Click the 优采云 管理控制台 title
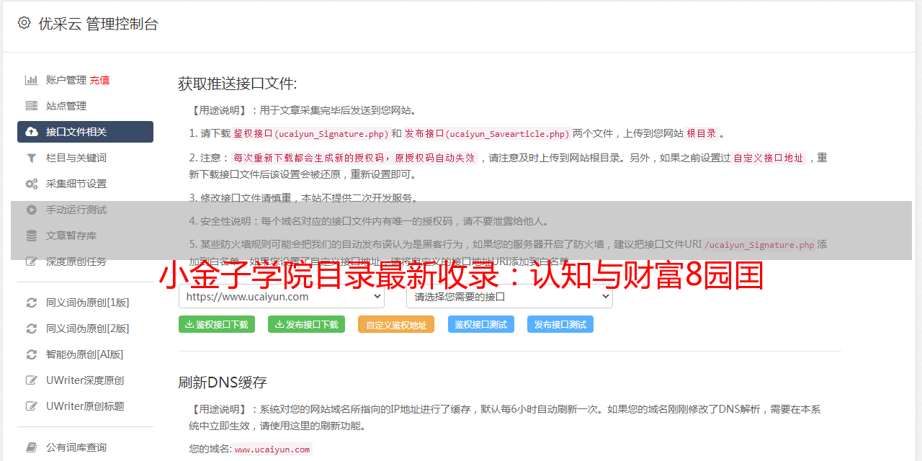Screen dimensions: 922x461 coord(98,24)
